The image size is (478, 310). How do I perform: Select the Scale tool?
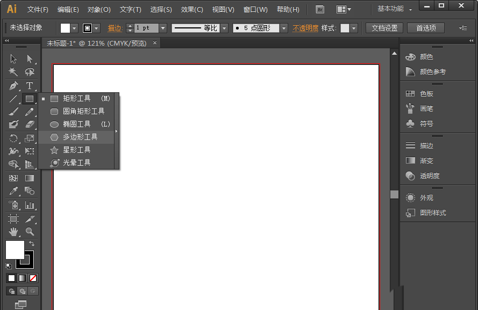click(x=30, y=138)
